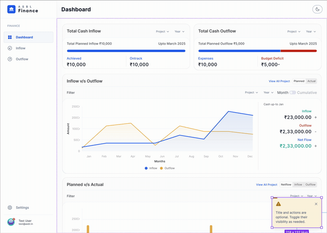Click the Outflow arrow icon in sidebar
The height and width of the screenshot is (233, 327).
(x=10, y=59)
